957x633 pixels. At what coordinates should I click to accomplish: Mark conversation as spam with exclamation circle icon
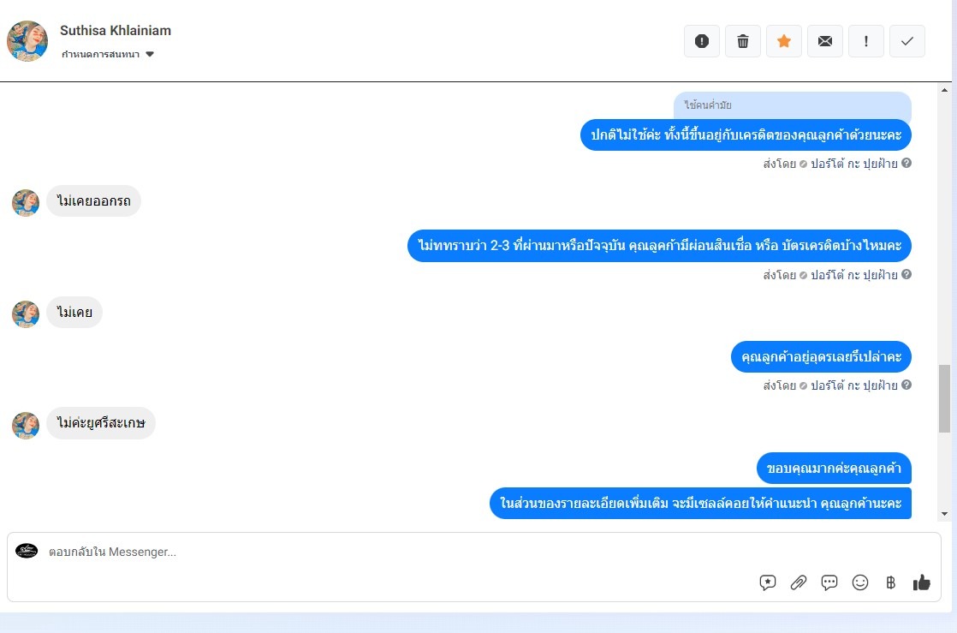(702, 41)
